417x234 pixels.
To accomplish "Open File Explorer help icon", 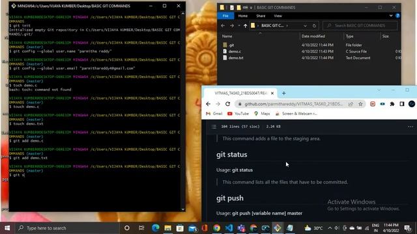I will (x=397, y=16).
